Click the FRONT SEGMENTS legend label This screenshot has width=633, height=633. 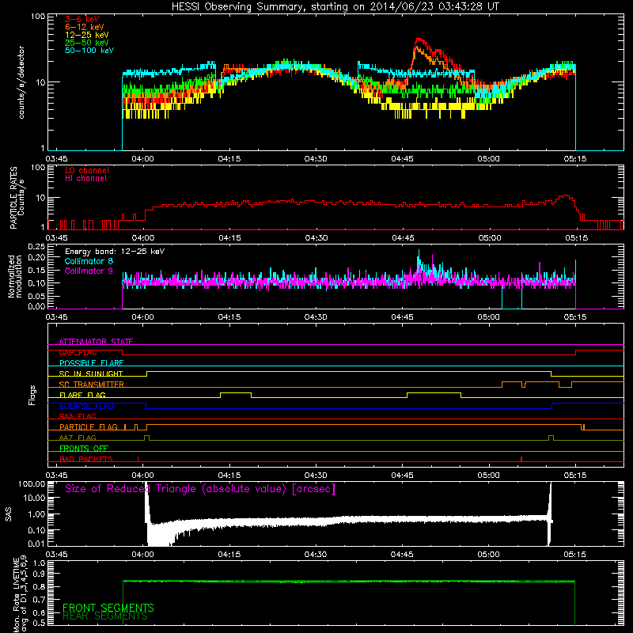[108, 608]
